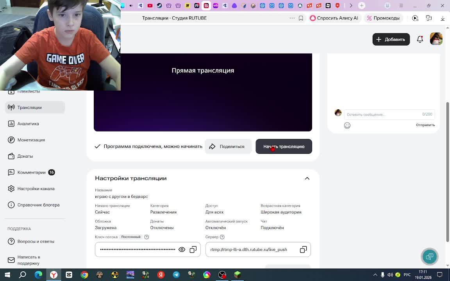Viewport: 450px width, 281px height.
Task: Open the browser downloads icon
Action: click(443, 18)
